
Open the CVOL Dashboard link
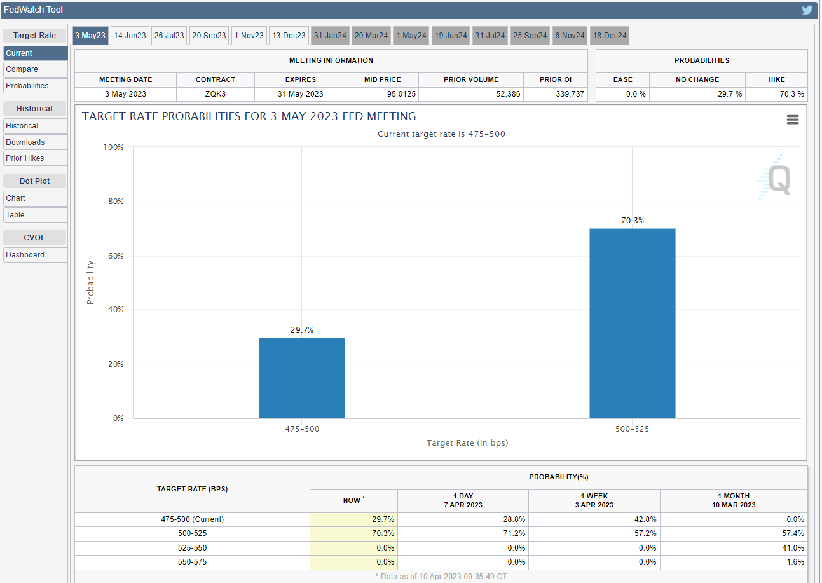(x=35, y=255)
